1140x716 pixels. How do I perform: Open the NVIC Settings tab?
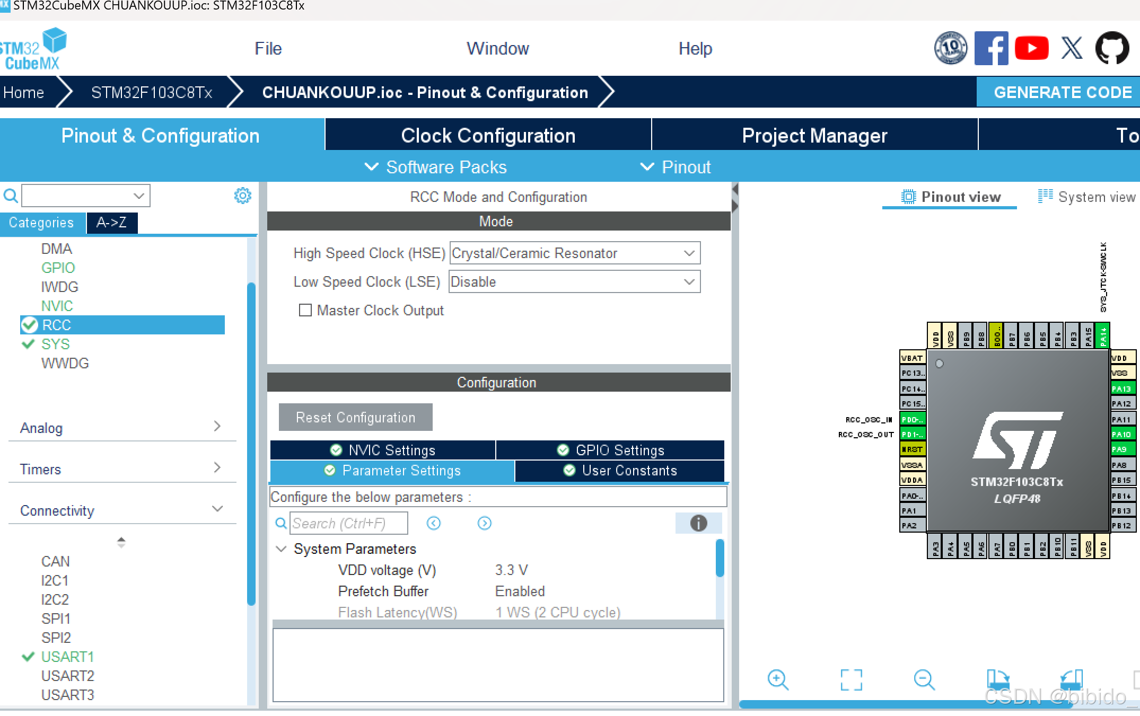[x=383, y=450]
